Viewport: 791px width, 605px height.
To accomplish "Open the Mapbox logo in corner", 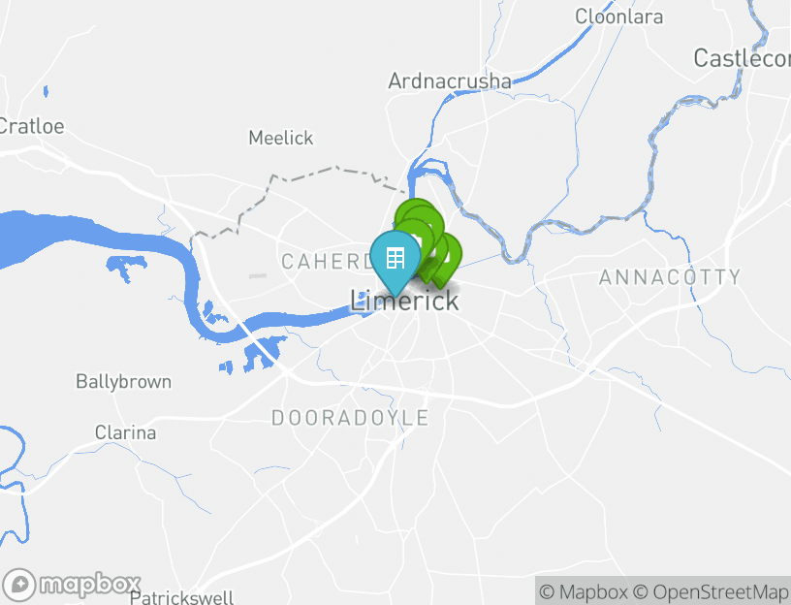I will (71, 586).
